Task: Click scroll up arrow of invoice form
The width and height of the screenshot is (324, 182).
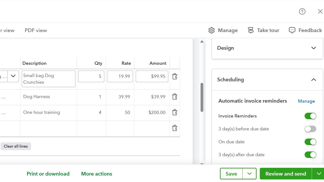Action: click(202, 41)
